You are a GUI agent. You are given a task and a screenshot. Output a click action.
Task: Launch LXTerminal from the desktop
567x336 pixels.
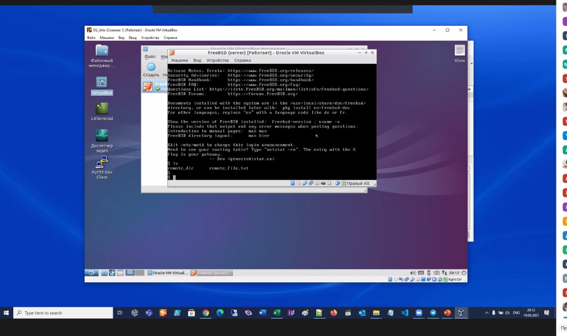coord(102,112)
